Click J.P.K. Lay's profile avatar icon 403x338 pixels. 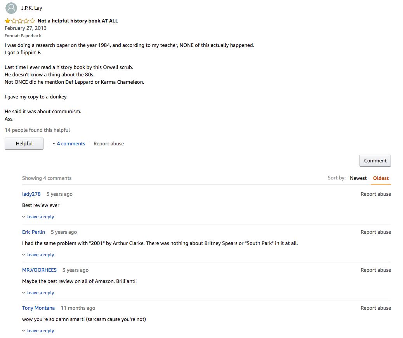click(11, 8)
